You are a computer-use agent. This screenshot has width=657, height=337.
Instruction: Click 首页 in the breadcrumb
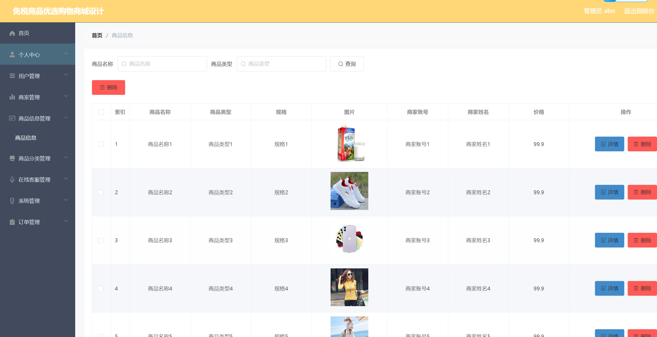(x=97, y=36)
